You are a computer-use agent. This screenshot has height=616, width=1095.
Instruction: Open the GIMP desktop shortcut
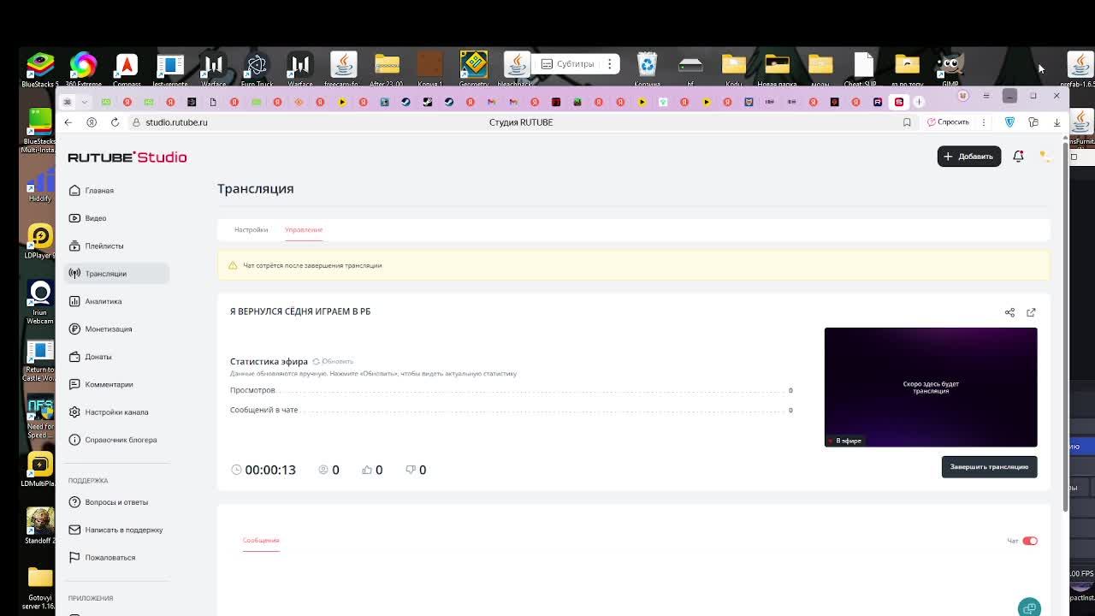950,70
